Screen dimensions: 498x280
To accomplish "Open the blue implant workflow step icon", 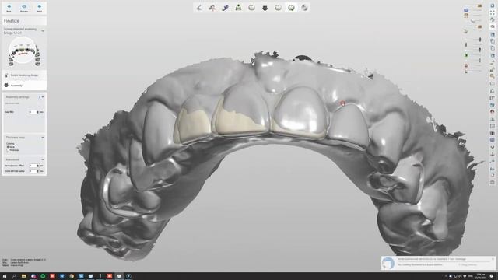I will point(225,8).
